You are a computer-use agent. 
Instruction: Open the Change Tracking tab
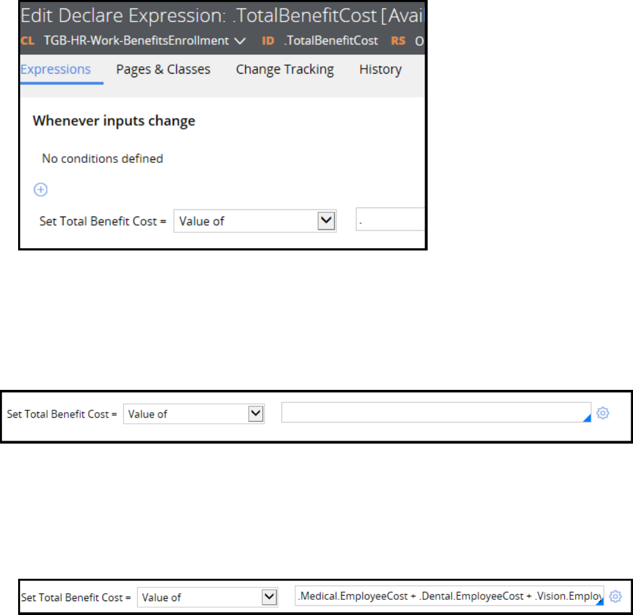point(284,69)
